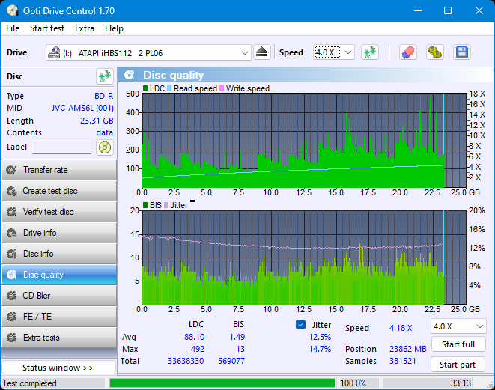Click the Create test disc icon
The width and height of the screenshot is (495, 390).
point(12,191)
